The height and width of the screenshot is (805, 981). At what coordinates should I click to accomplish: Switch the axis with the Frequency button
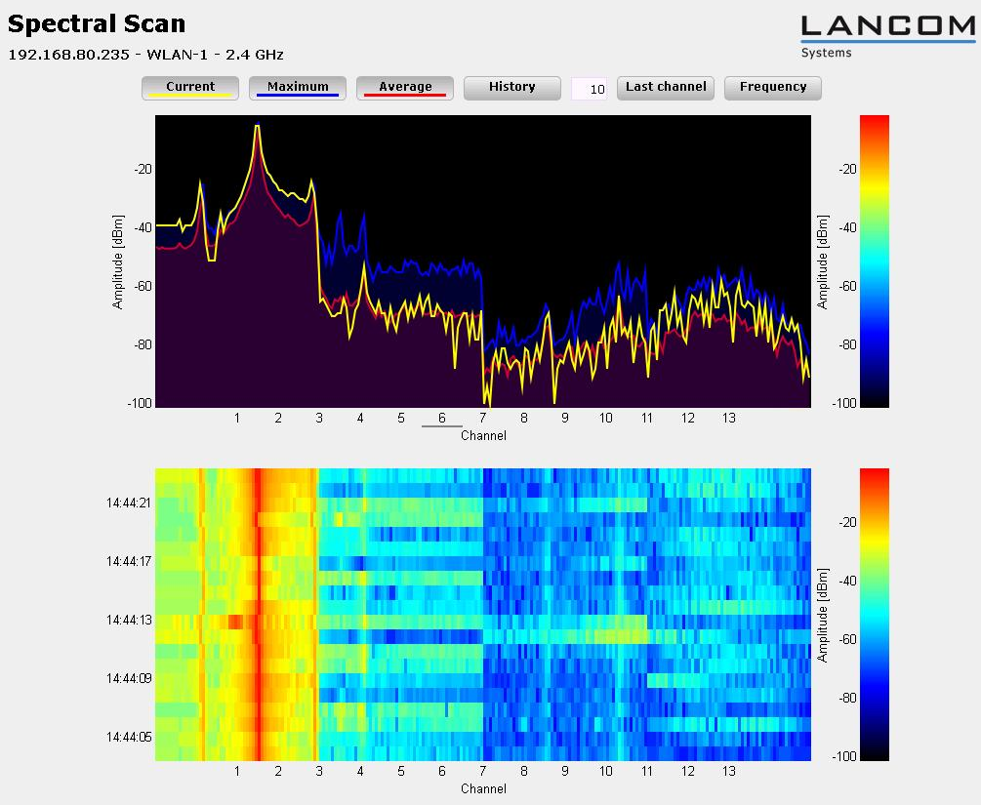pyautogui.click(x=772, y=88)
